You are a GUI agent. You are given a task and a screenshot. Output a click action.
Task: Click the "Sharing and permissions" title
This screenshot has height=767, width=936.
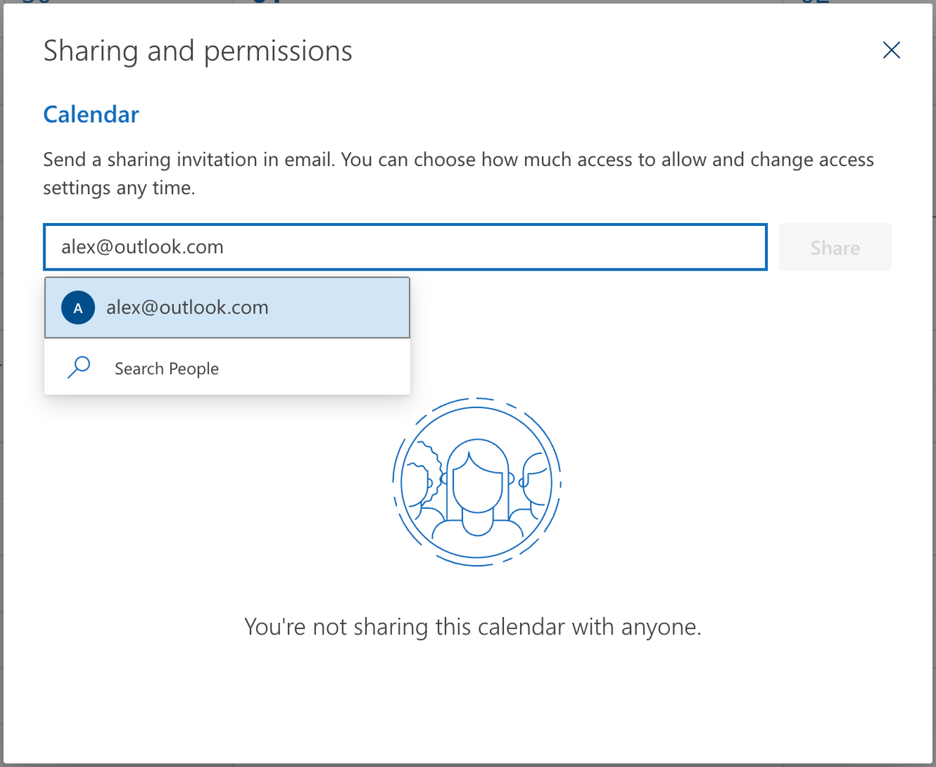[x=198, y=51]
